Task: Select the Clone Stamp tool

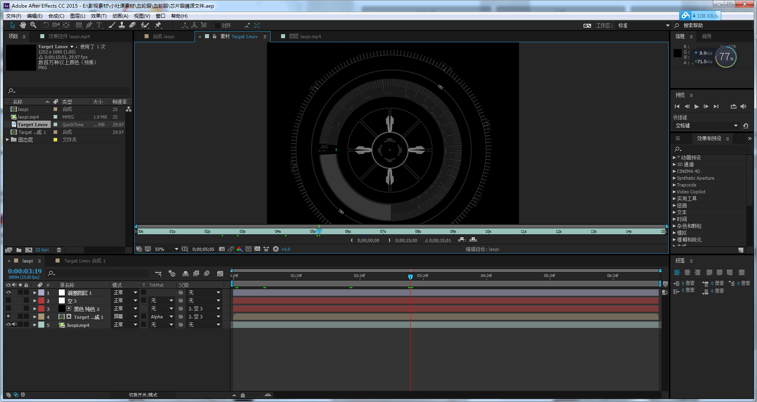Action: [x=122, y=25]
